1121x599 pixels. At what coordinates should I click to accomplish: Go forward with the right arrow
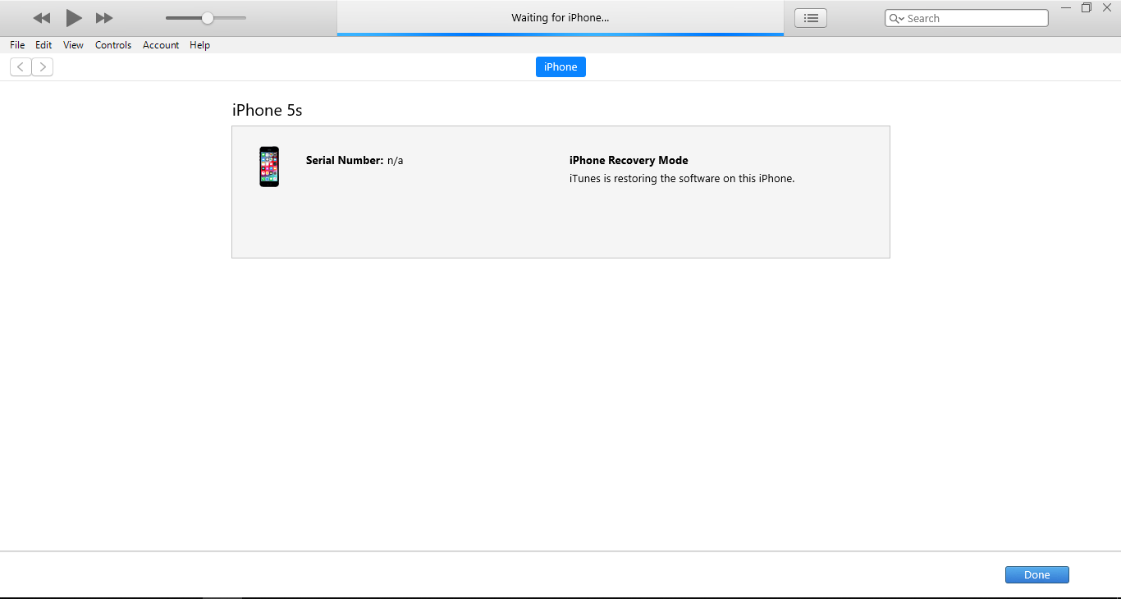coord(43,67)
